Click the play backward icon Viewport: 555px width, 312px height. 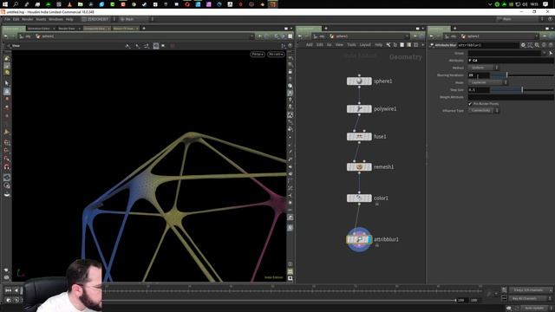(16, 290)
